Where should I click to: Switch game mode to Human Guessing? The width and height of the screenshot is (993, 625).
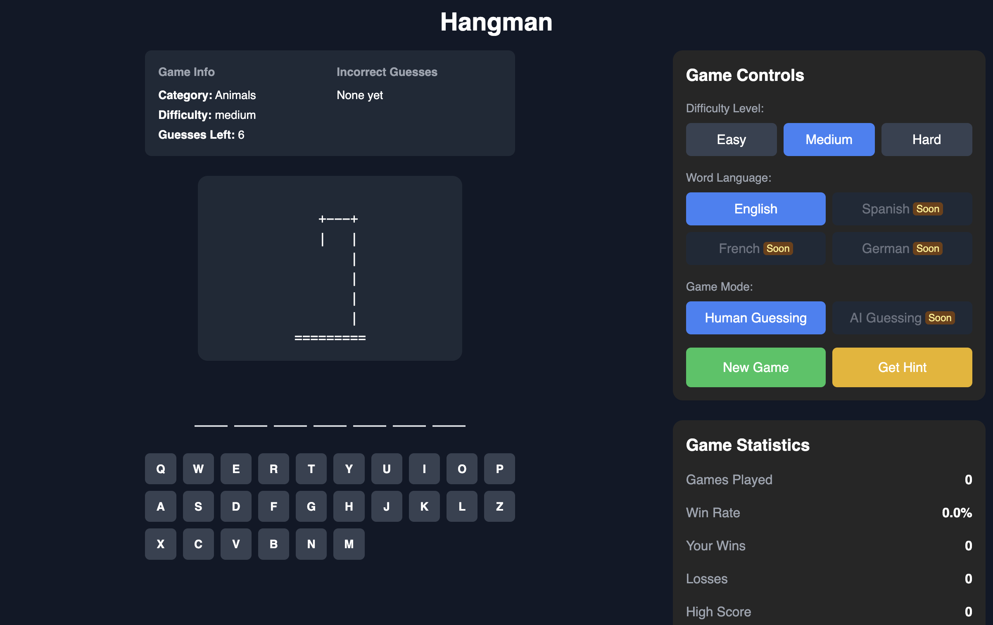tap(755, 317)
